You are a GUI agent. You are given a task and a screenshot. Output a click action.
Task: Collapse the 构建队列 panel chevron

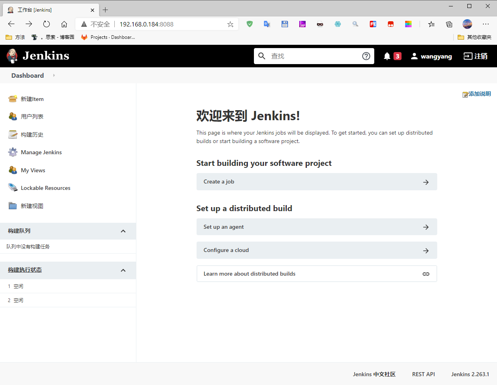[x=123, y=231]
